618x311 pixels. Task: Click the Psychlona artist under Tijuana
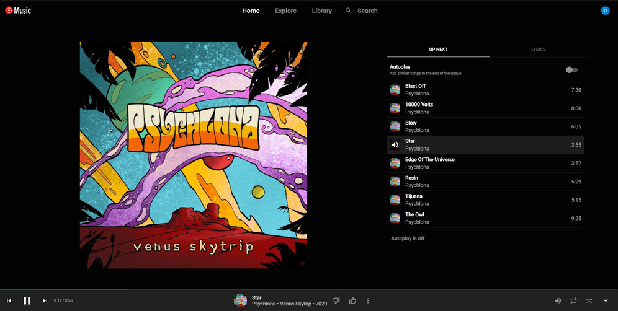(417, 204)
